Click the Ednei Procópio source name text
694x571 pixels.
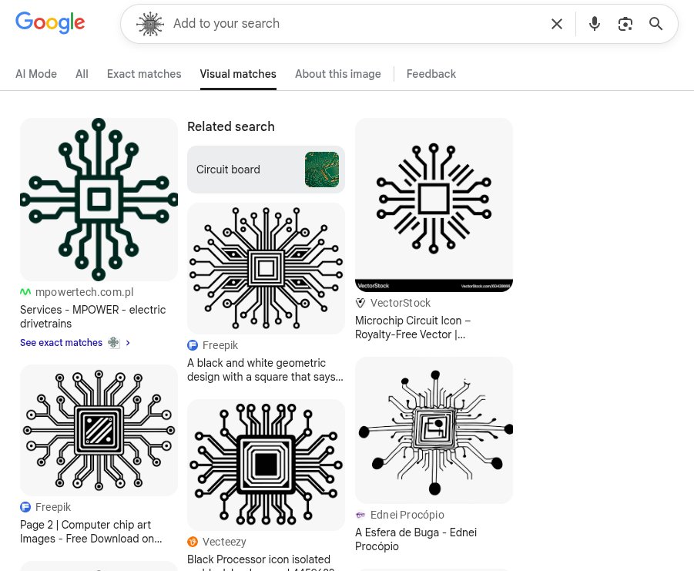tap(407, 515)
